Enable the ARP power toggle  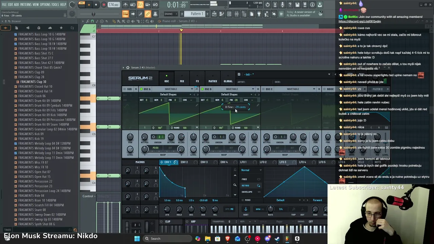187,222
